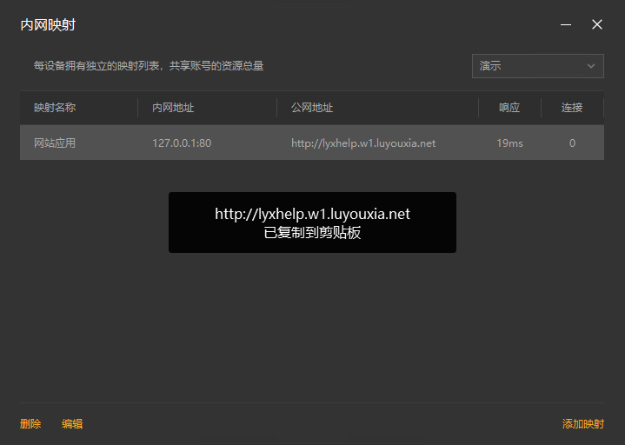Click the dropdown chevron arrow beside 演示
625x445 pixels.
[591, 66]
